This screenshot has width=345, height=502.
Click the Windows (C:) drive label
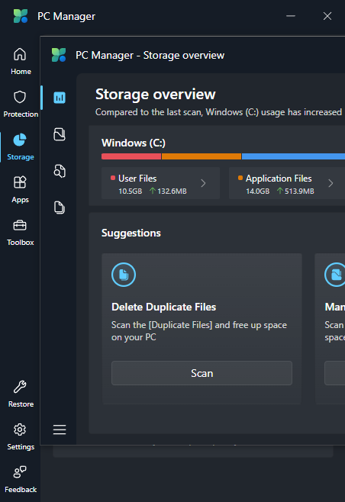(134, 143)
